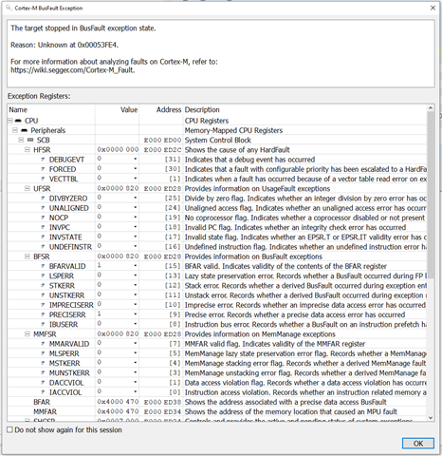The height and width of the screenshot is (456, 442).
Task: Click the scrollbar down arrow
Action: click(431, 418)
